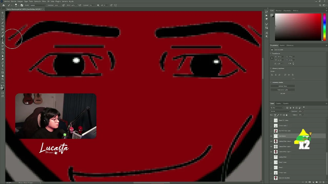This screenshot has height=184, width=328.
Task: Show the Brazo 2 D copia layer
Action: [x=271, y=120]
